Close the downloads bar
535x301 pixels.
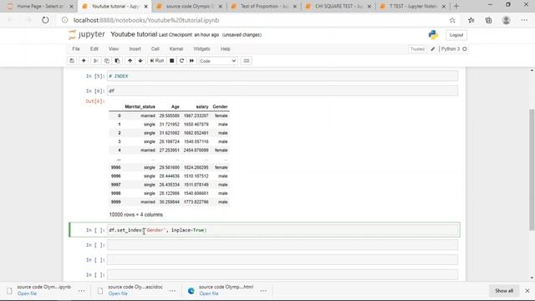[x=527, y=291]
